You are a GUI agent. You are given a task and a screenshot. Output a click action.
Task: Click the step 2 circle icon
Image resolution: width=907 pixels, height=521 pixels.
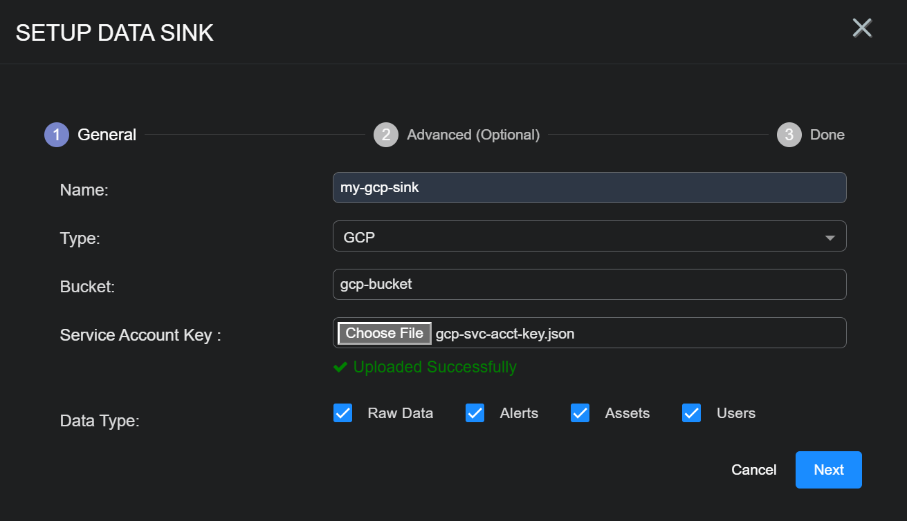coord(386,135)
